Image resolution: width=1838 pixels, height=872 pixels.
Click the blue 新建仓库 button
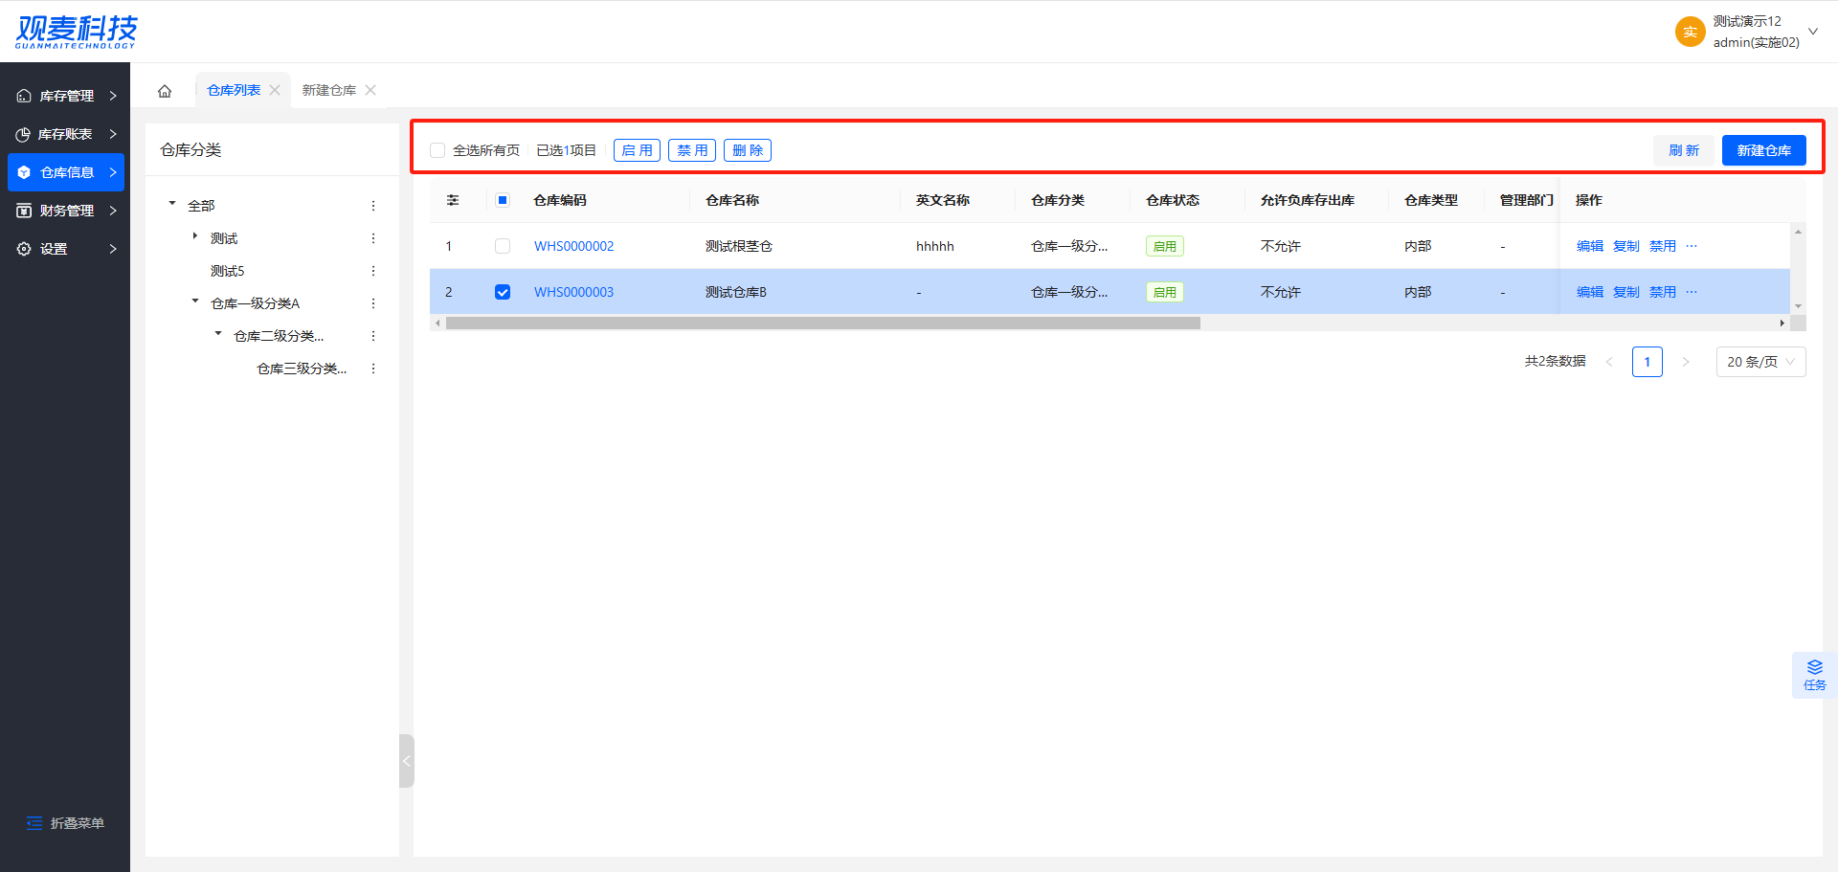tap(1764, 150)
